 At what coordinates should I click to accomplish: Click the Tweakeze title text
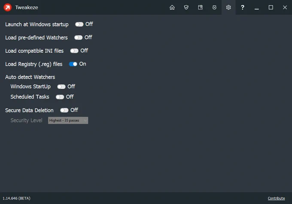(27, 7)
